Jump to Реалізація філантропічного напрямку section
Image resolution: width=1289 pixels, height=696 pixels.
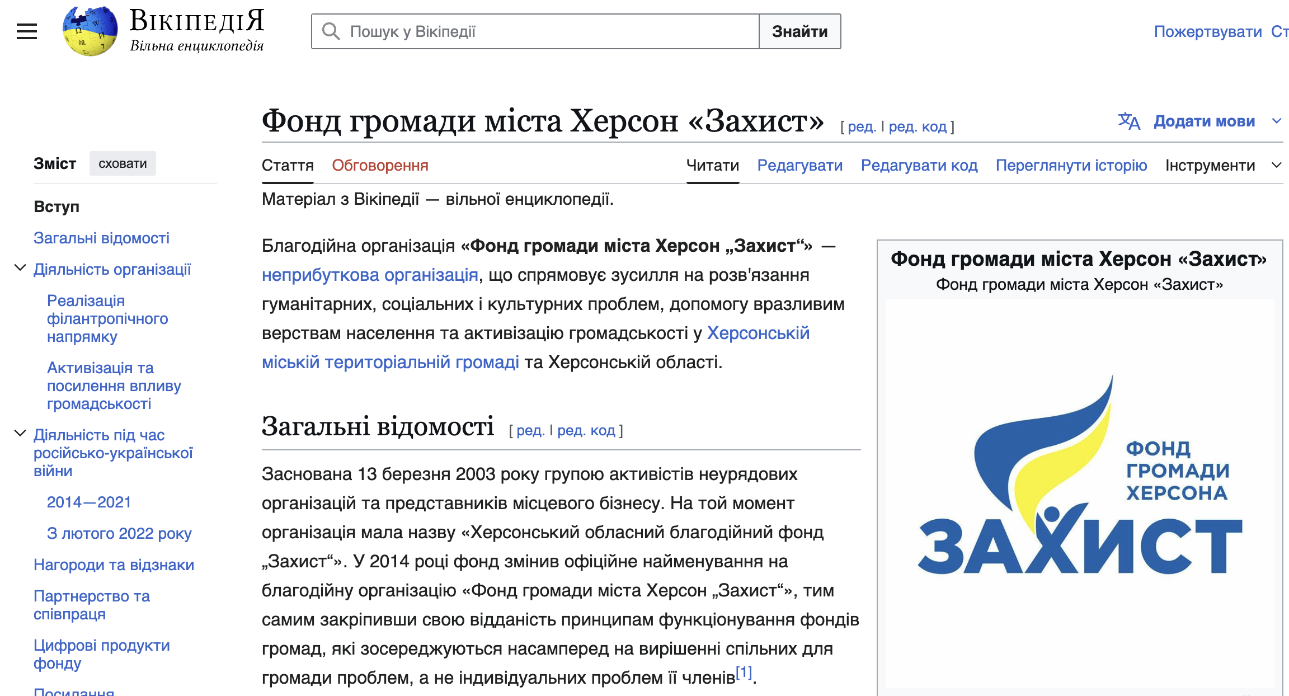pos(107,318)
